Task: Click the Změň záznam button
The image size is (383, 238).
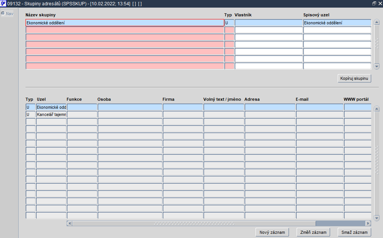Action: click(x=313, y=232)
